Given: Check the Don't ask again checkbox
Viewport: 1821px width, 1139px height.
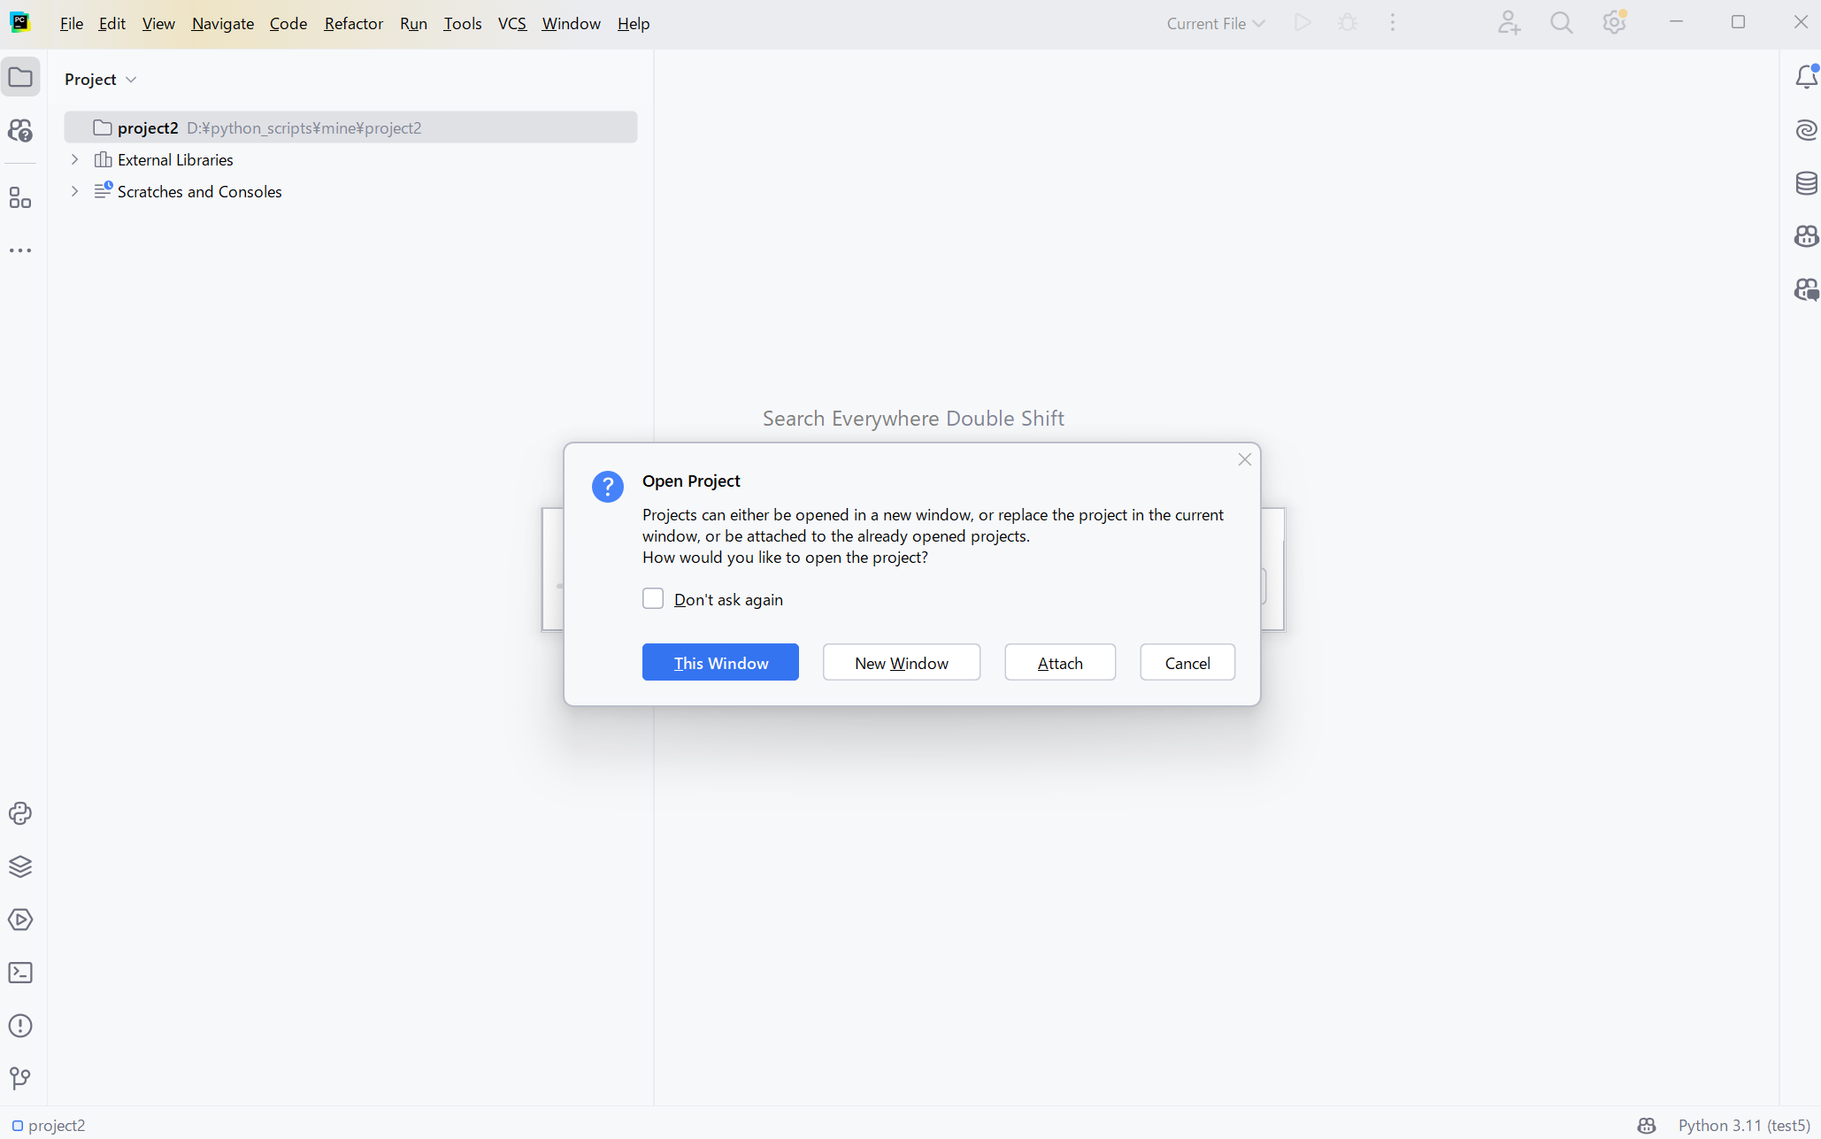Looking at the screenshot, I should 653,599.
